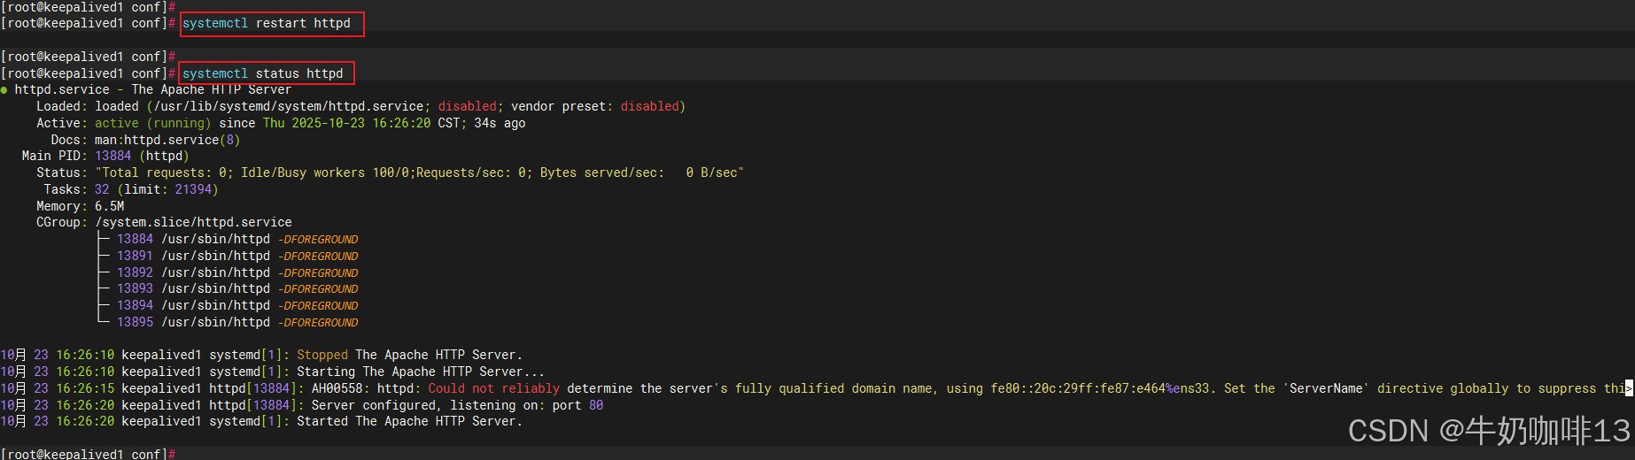Click the log line 'Started The Apache HTTP Server.'
The height and width of the screenshot is (460, 1635).
(x=261, y=421)
